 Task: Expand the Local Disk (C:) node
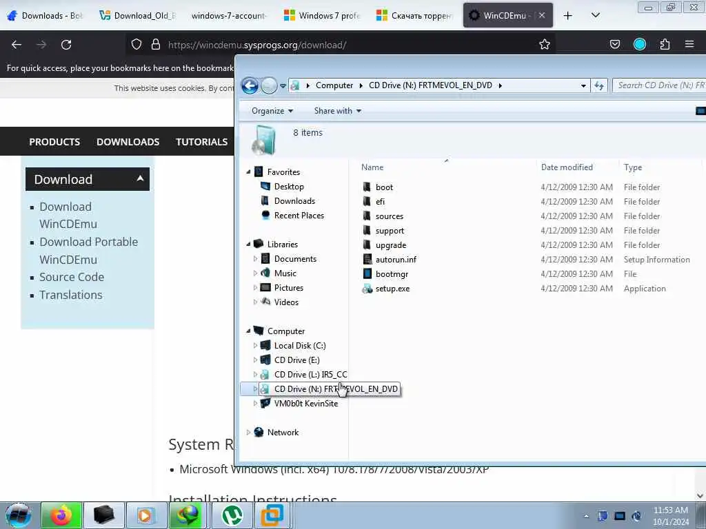[255, 346]
